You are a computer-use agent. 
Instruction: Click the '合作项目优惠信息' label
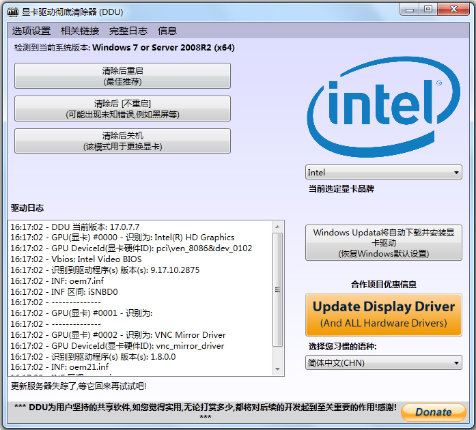(384, 285)
